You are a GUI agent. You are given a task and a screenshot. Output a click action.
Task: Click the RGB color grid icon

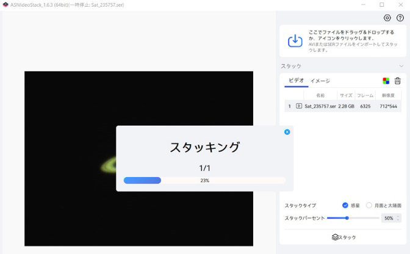point(386,81)
